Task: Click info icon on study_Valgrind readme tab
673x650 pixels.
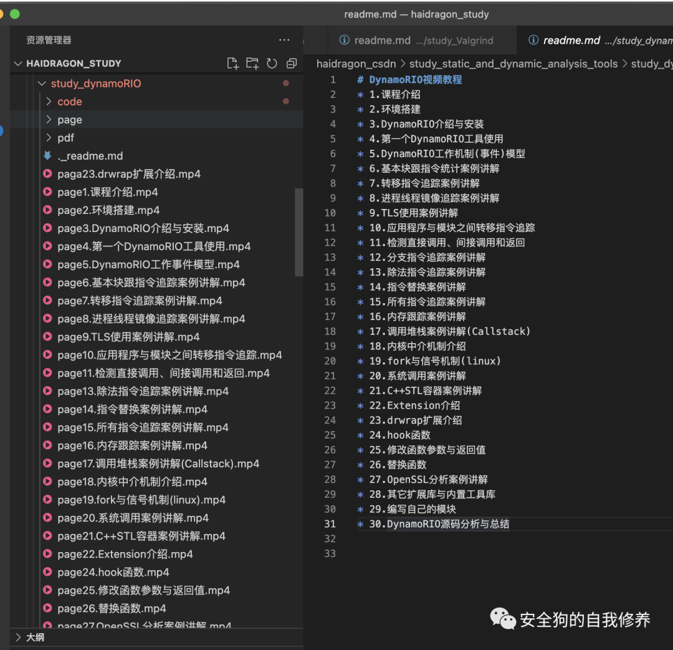Action: click(x=344, y=40)
